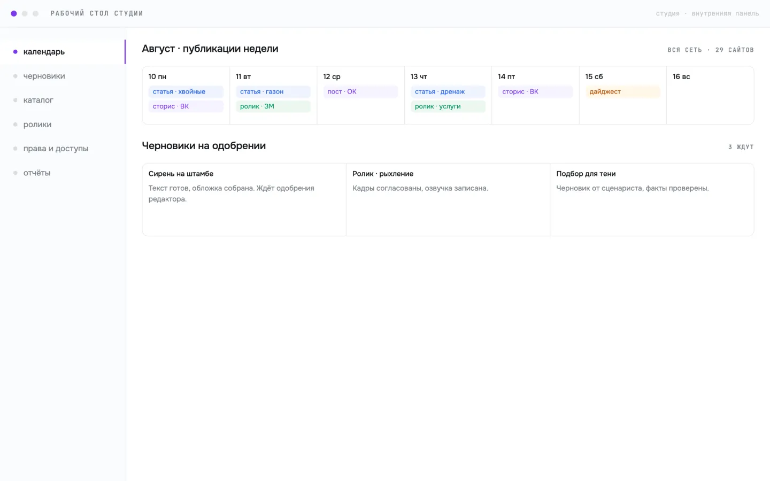Image resolution: width=770 pixels, height=481 pixels.
Task: Select the 15 сб day header
Action: click(594, 76)
